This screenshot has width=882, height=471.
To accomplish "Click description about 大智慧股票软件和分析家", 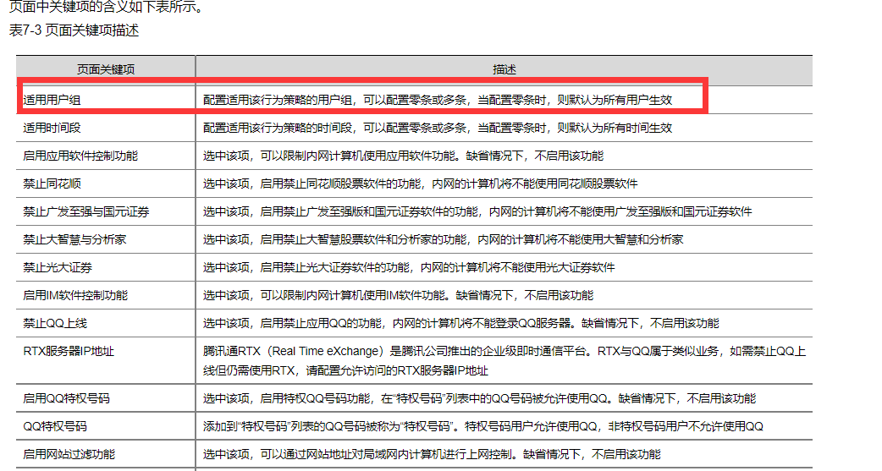I will [444, 239].
